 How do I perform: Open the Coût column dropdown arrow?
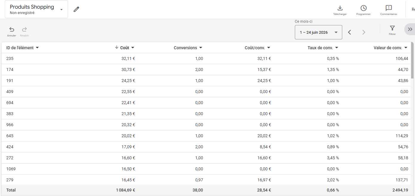pyautogui.click(x=133, y=48)
